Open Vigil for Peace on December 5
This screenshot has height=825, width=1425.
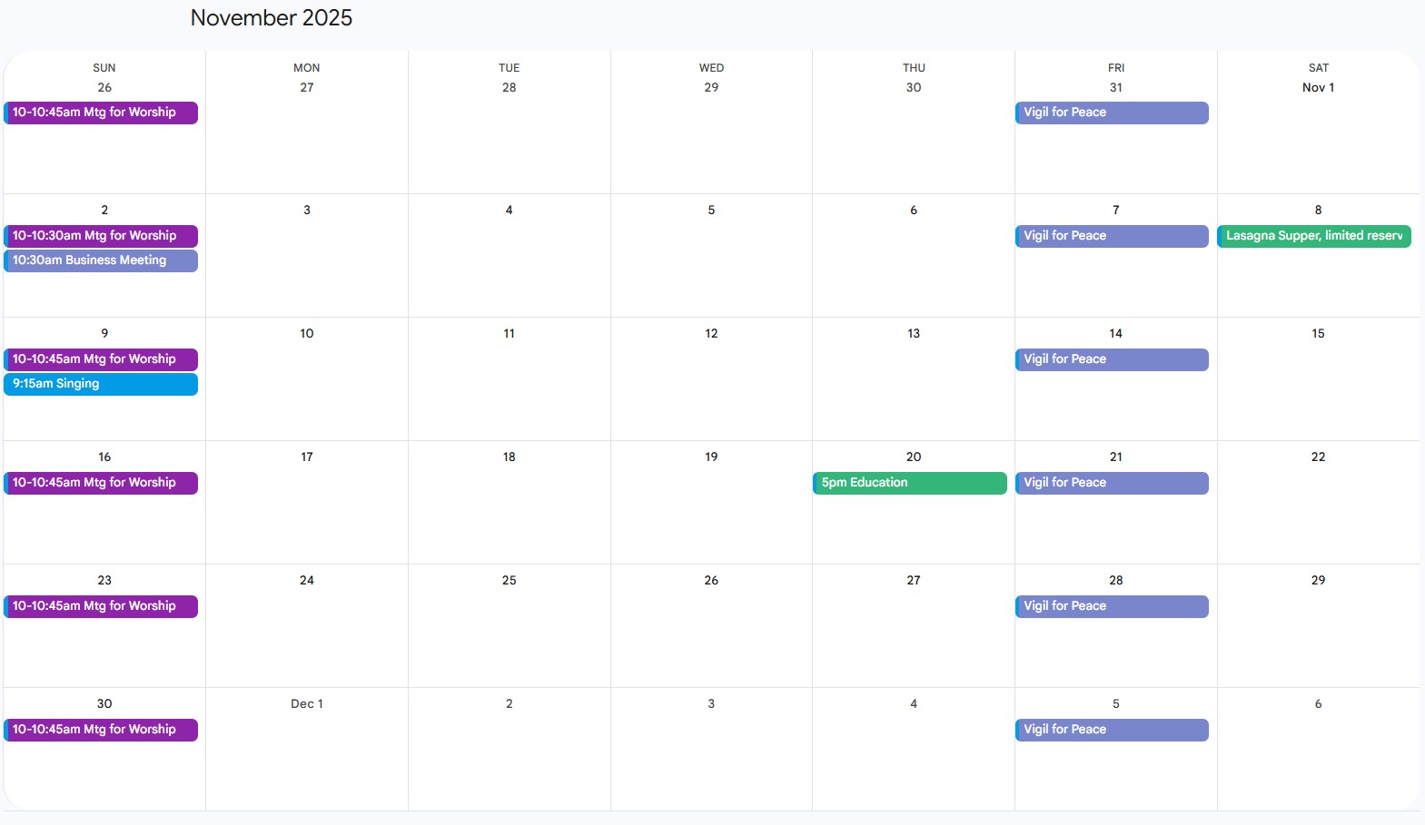coord(1111,730)
